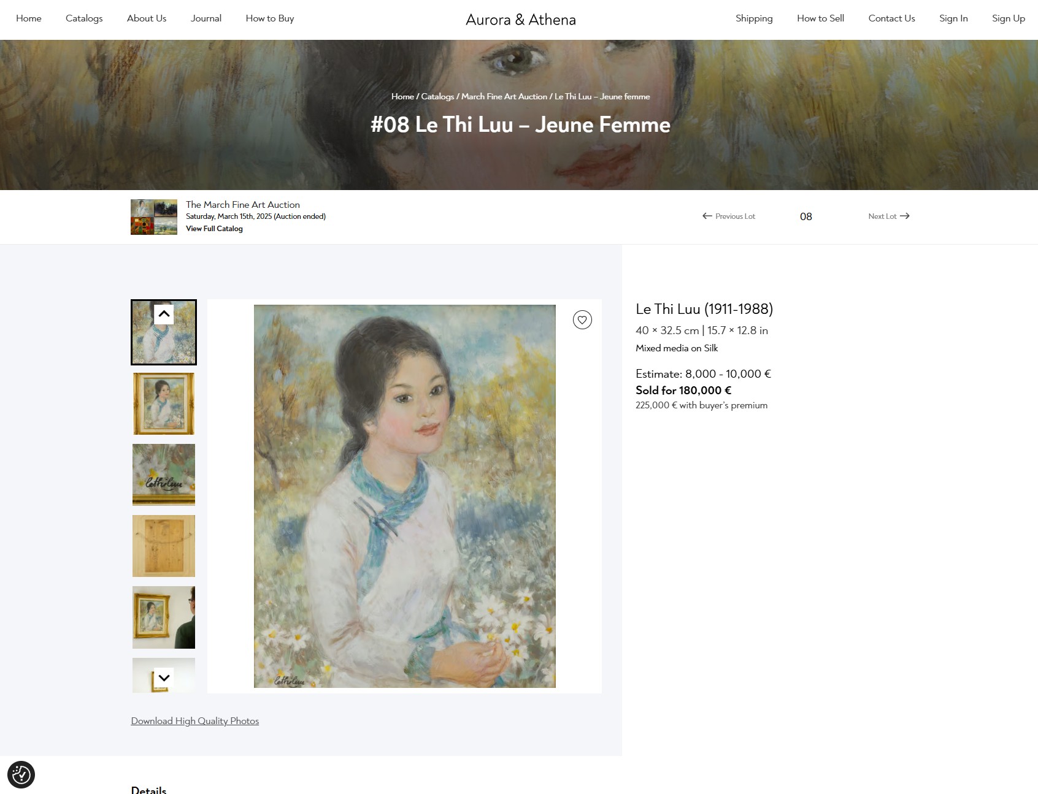Show previous thumbnails with up chevron
This screenshot has height=794, width=1038.
(164, 314)
